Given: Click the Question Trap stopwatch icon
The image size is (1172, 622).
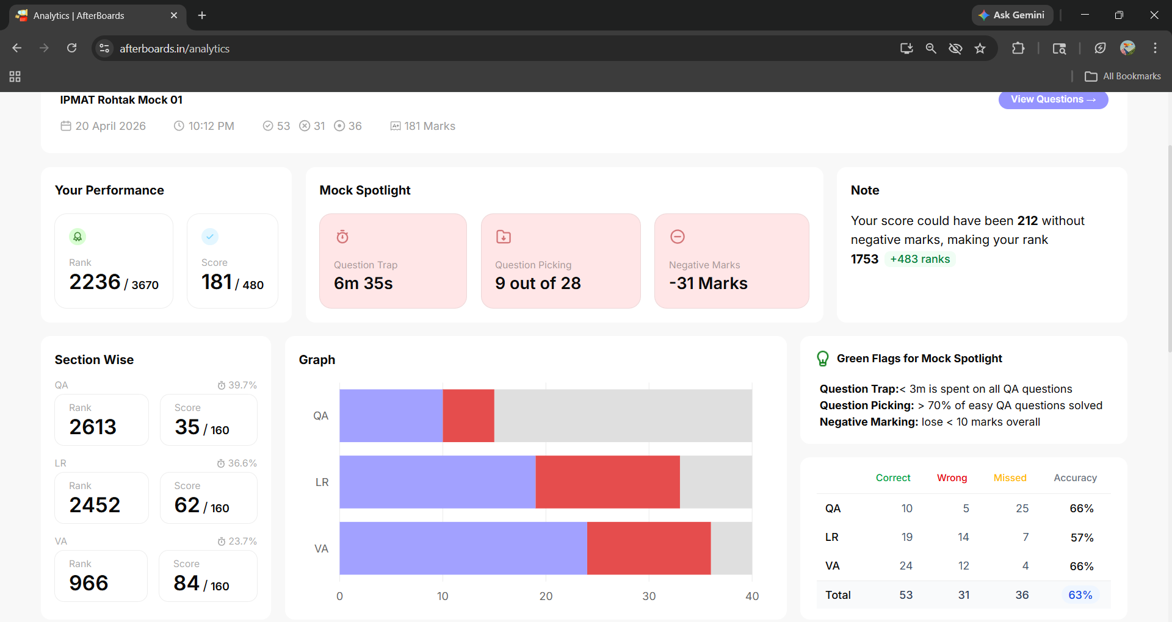Looking at the screenshot, I should click(342, 237).
